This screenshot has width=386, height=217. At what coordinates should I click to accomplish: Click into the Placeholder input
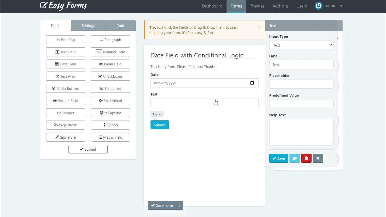click(x=301, y=84)
